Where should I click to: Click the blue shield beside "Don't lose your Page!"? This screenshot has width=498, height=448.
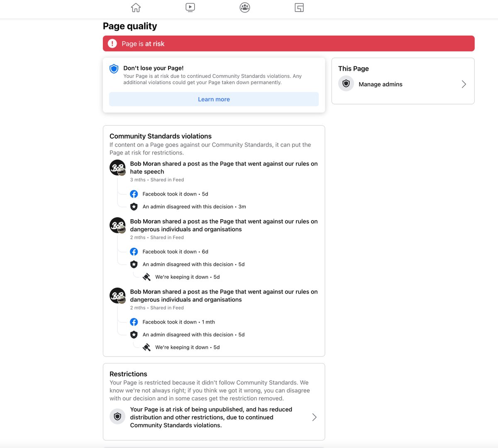point(114,69)
